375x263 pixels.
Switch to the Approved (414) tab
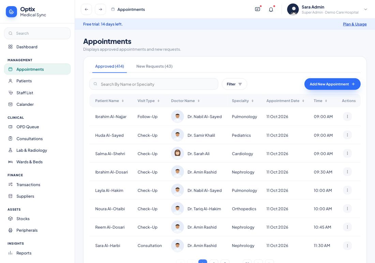(x=109, y=66)
